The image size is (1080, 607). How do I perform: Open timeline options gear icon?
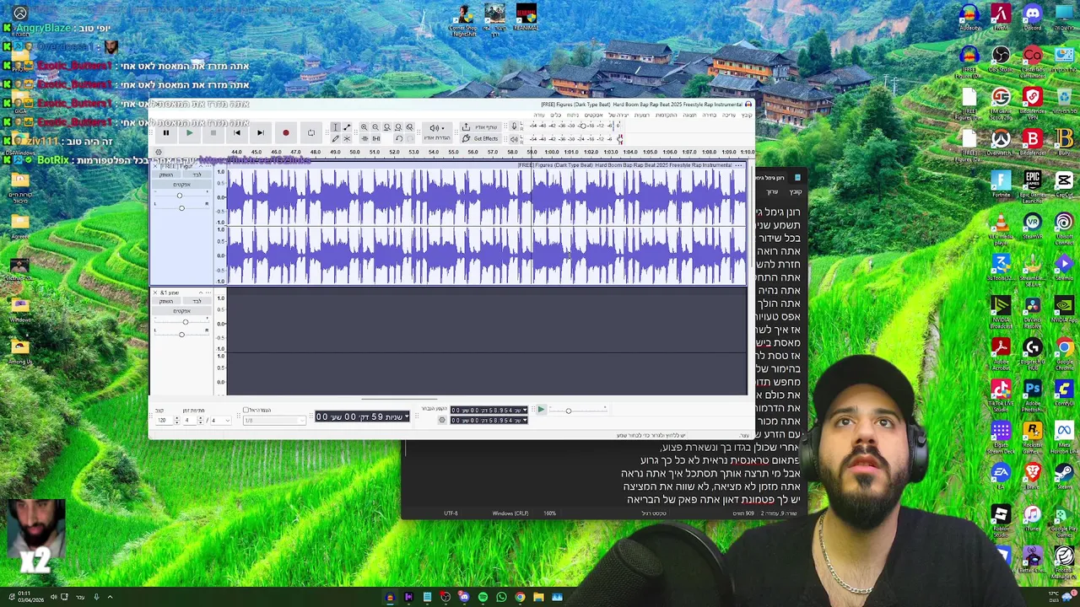(x=158, y=153)
